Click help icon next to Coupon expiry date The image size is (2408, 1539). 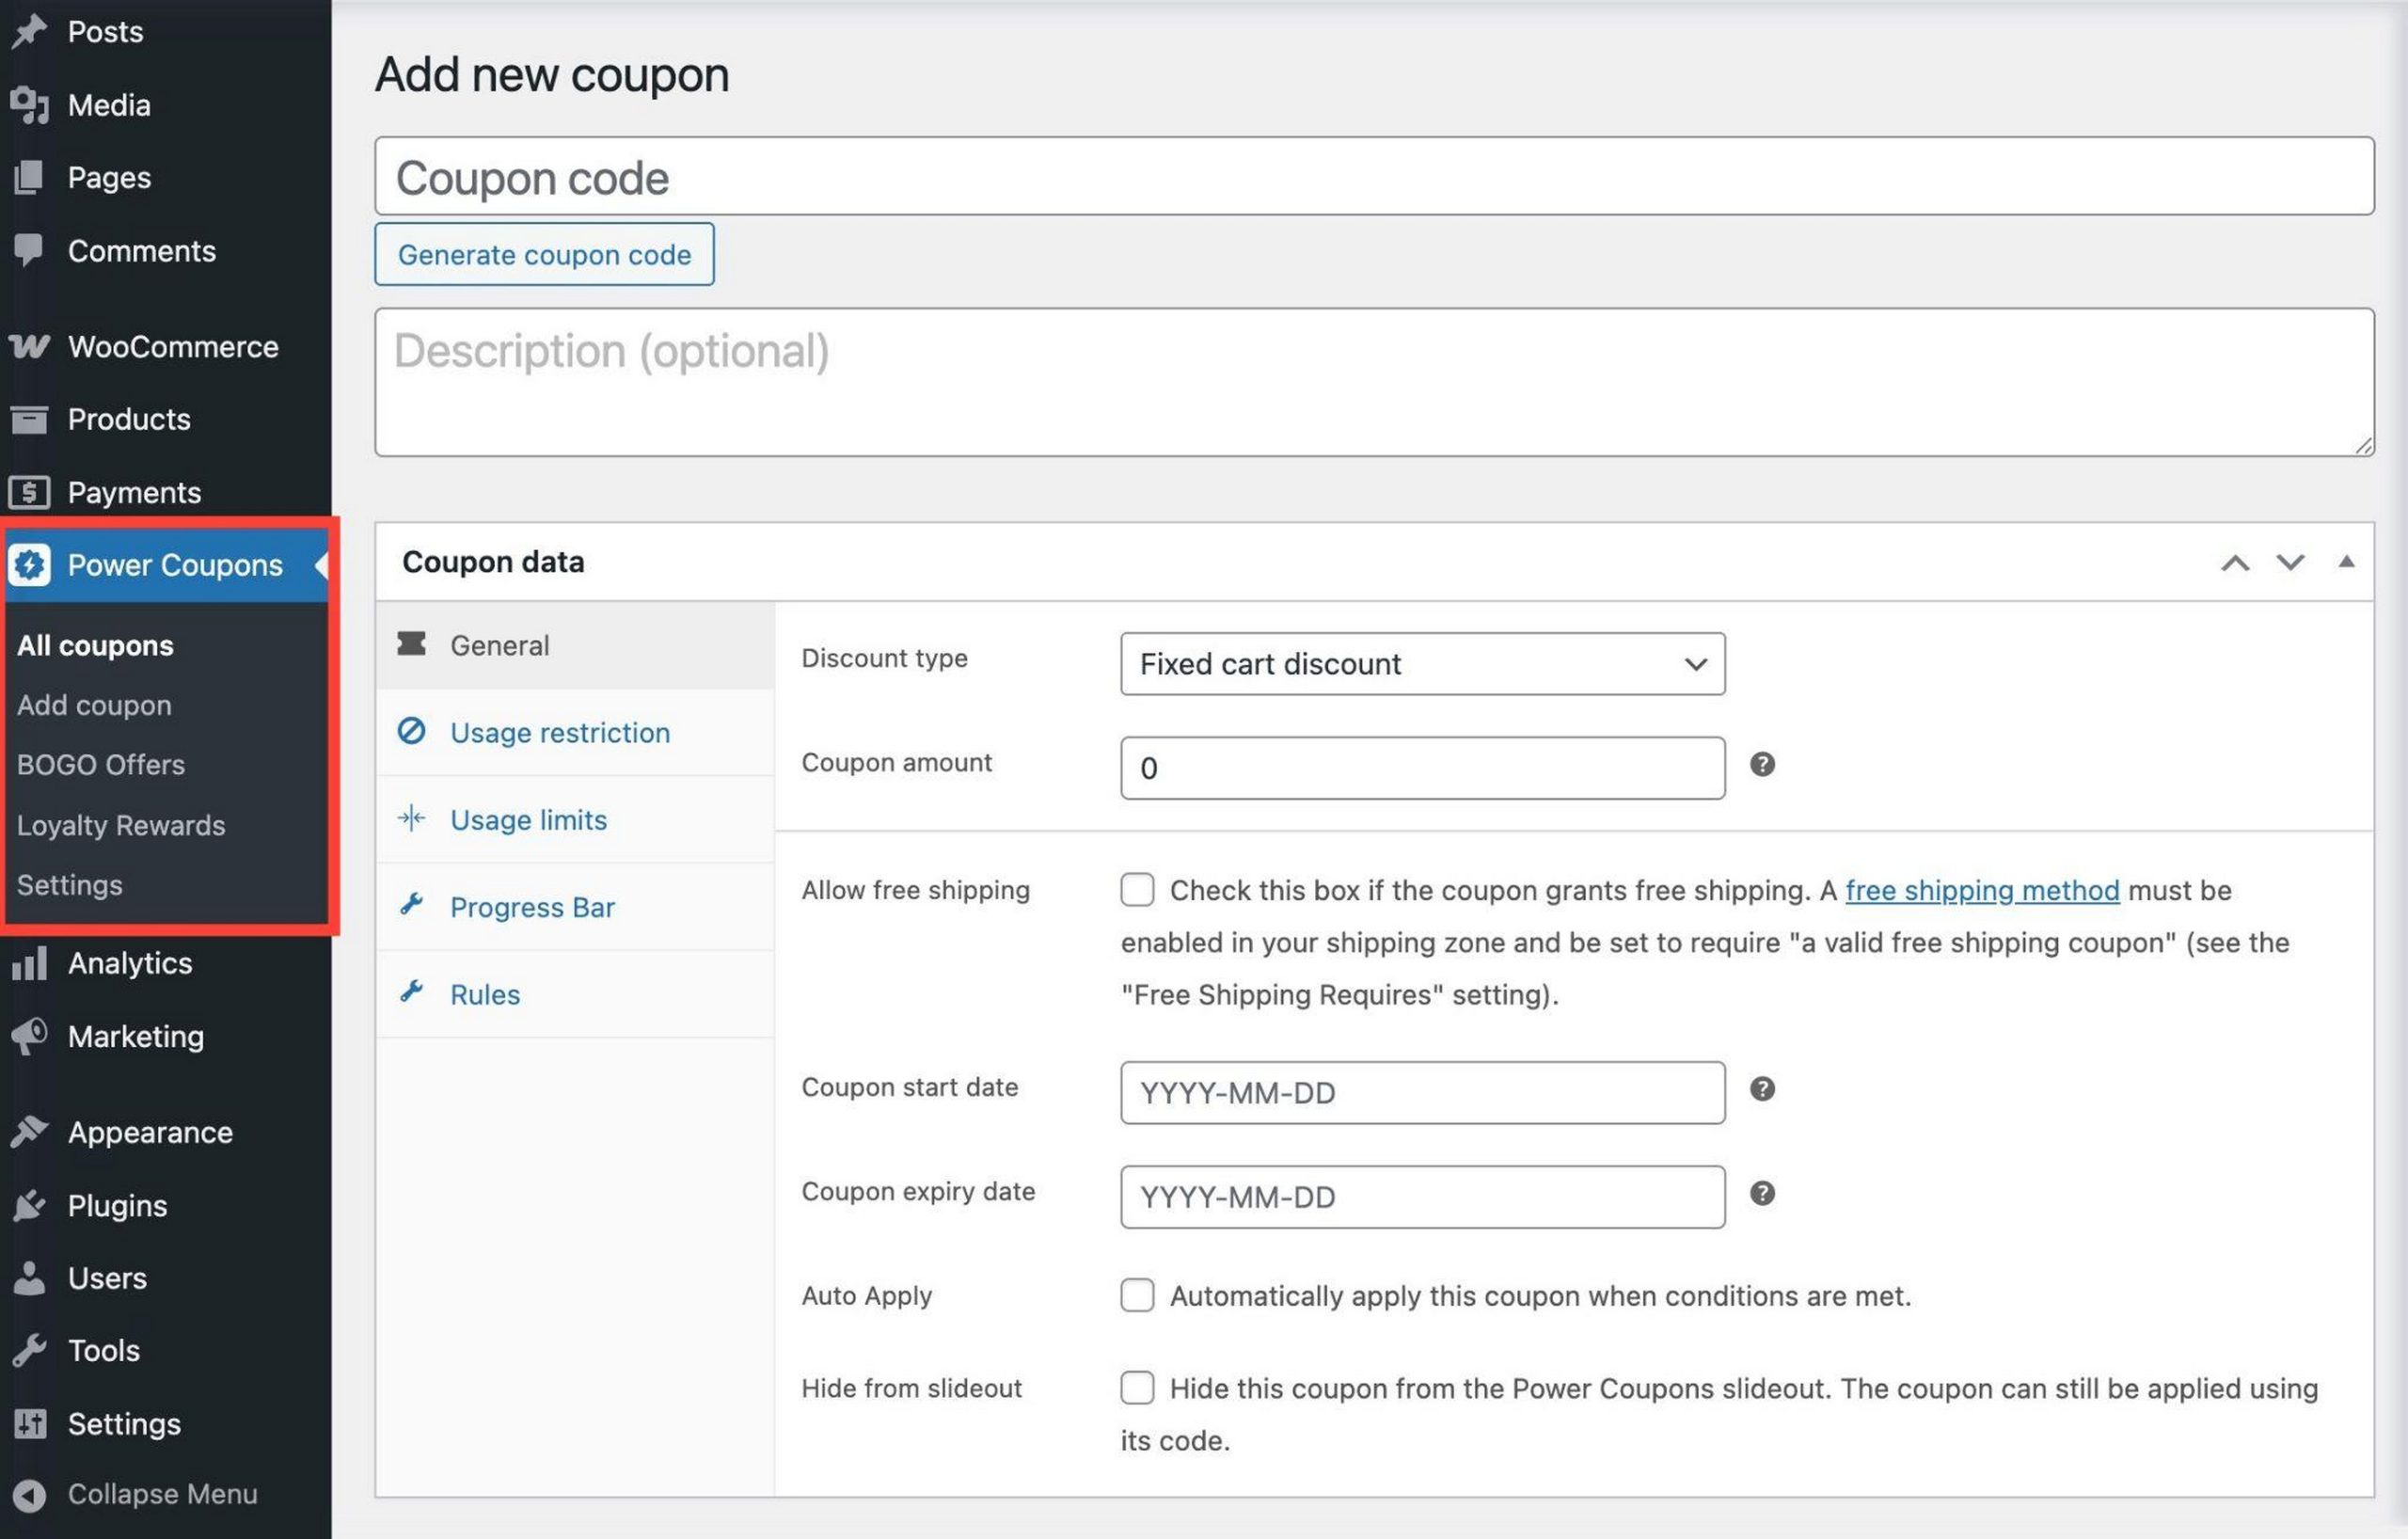pyautogui.click(x=1762, y=1193)
